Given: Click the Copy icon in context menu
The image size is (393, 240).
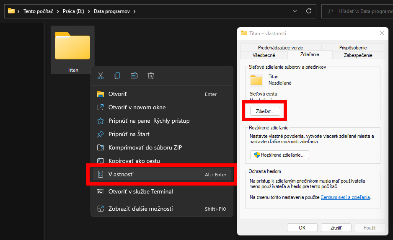Looking at the screenshot, I should 117,76.
